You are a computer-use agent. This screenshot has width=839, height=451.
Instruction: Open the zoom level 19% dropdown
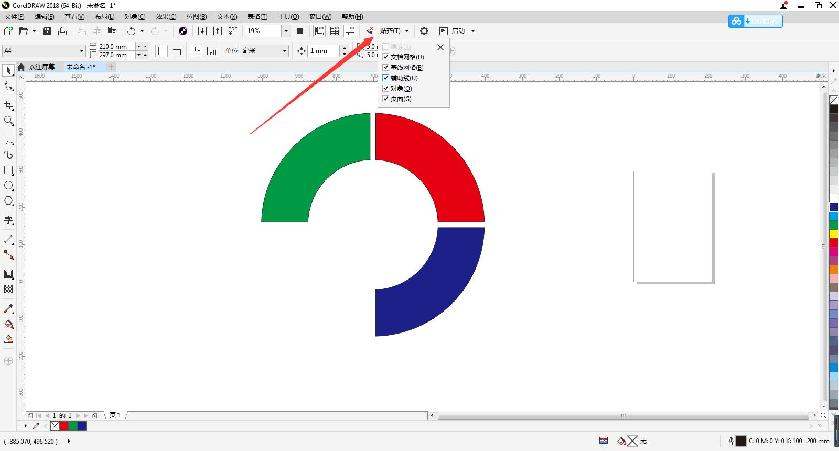(286, 31)
